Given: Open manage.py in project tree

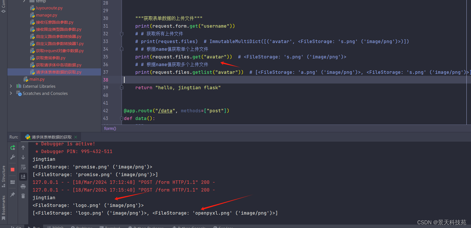Looking at the screenshot, I should 47,15.
